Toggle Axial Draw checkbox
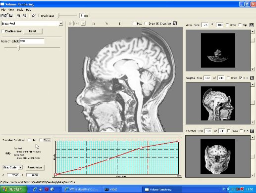256x193 pixels. 227,25
